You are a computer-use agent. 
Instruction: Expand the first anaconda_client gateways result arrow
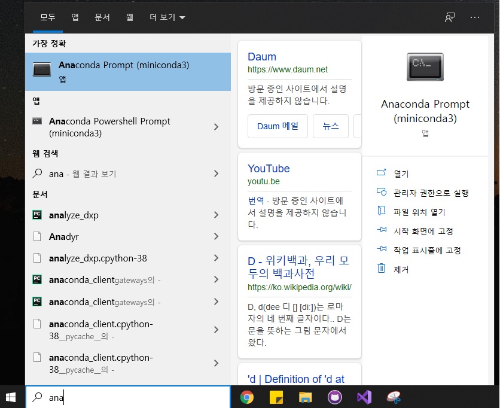click(x=216, y=279)
